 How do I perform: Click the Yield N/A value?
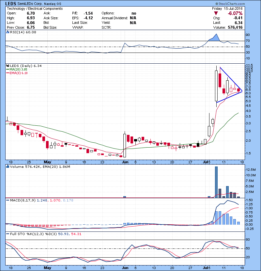click(x=133, y=23)
